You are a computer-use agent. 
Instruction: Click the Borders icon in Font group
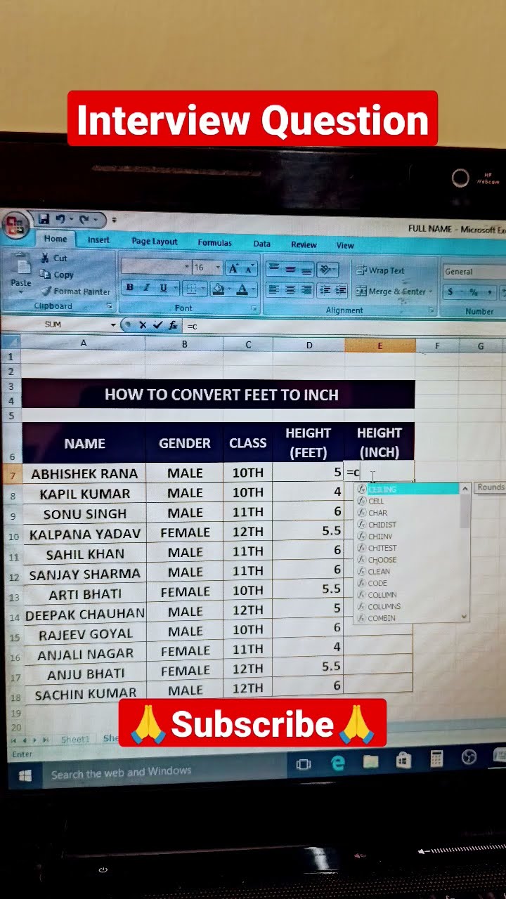coord(190,289)
